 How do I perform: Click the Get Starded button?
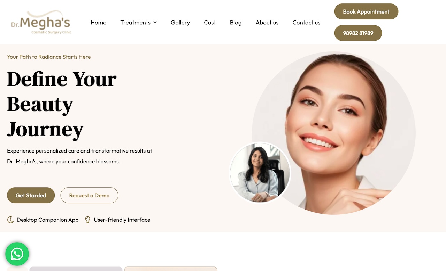pyautogui.click(x=31, y=195)
